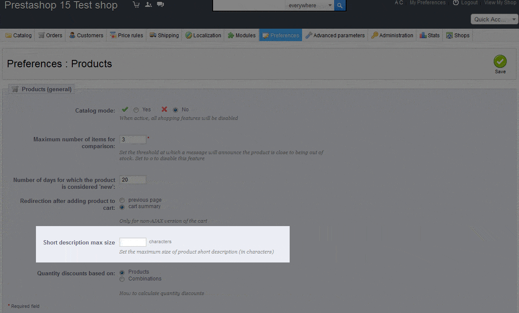Click the View My Shop link
This screenshot has height=313, width=519.
click(x=500, y=3)
